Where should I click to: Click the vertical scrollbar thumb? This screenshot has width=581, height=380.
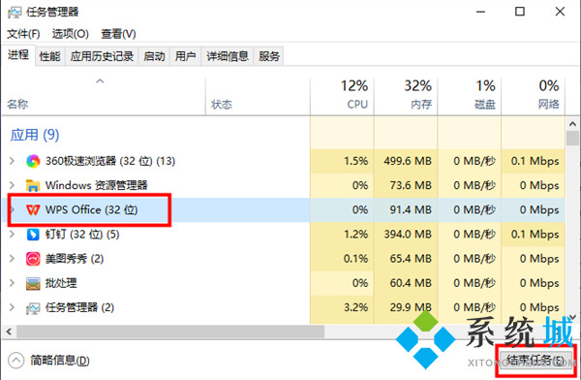pos(573,138)
